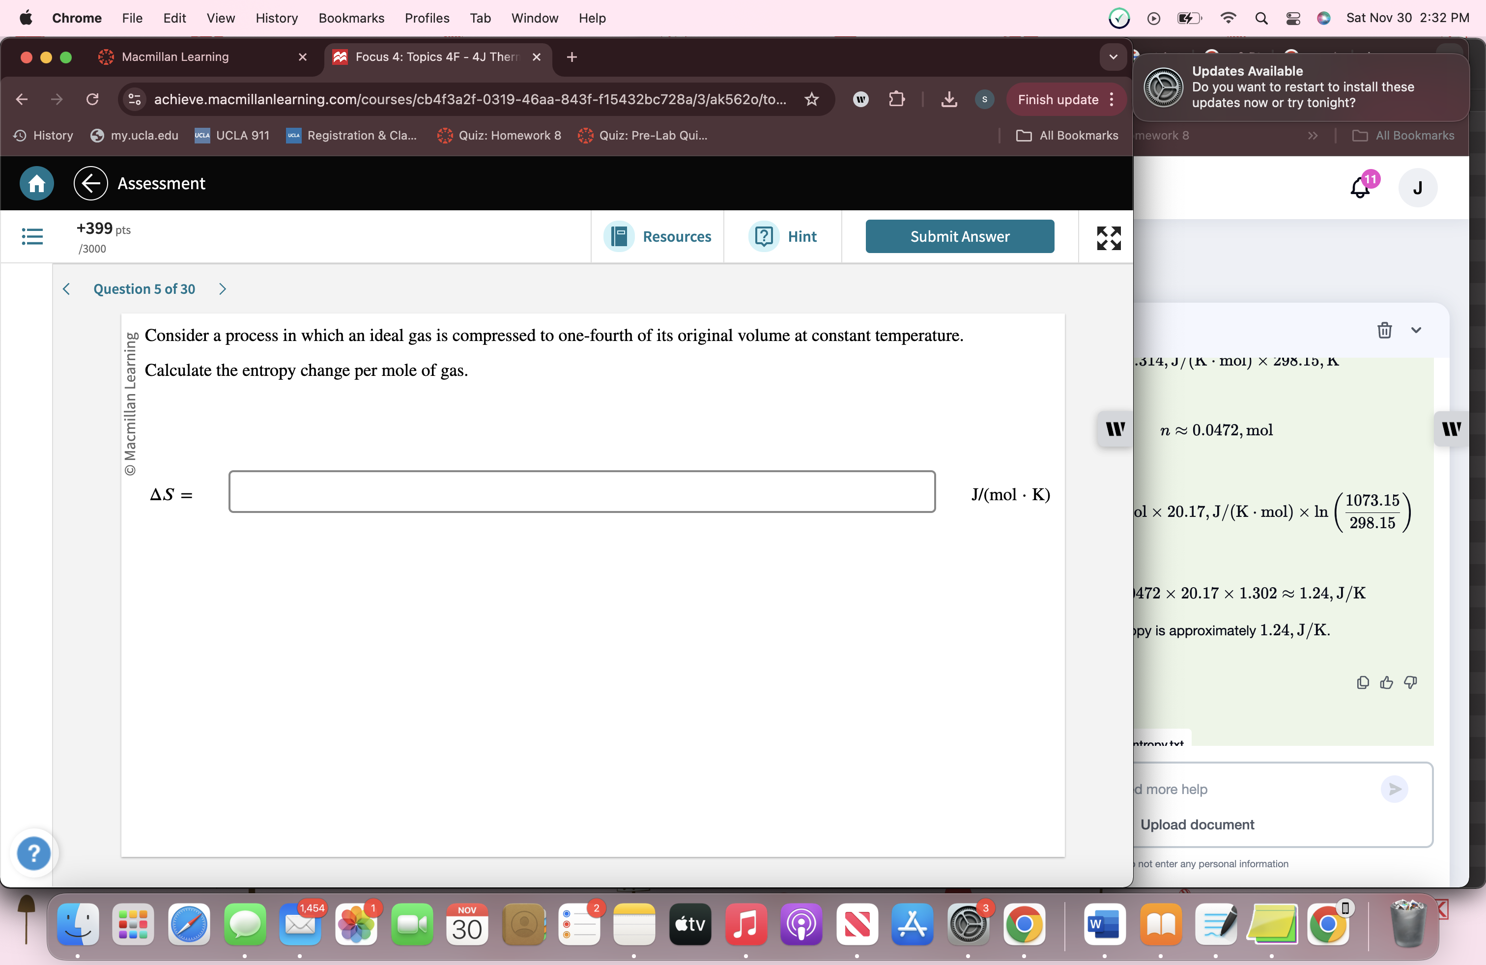Delete the chat conversation with the trash icon
This screenshot has height=965, width=1486.
pyautogui.click(x=1384, y=330)
